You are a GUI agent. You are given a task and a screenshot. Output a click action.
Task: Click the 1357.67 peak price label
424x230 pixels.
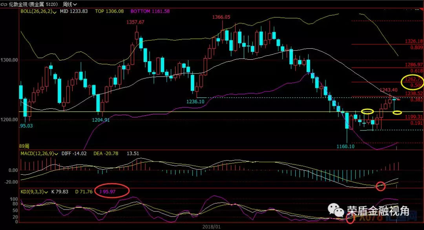point(135,22)
